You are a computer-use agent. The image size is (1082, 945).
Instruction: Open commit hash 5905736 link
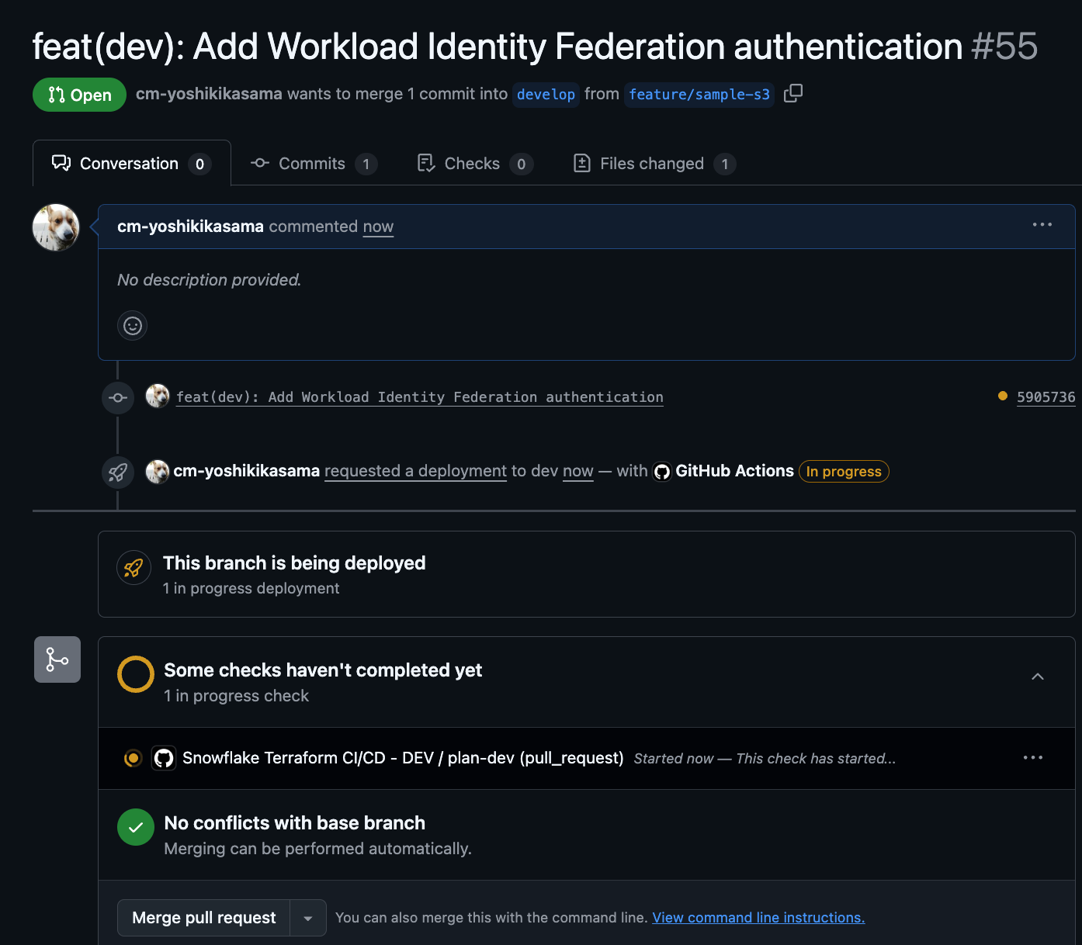pos(1046,397)
